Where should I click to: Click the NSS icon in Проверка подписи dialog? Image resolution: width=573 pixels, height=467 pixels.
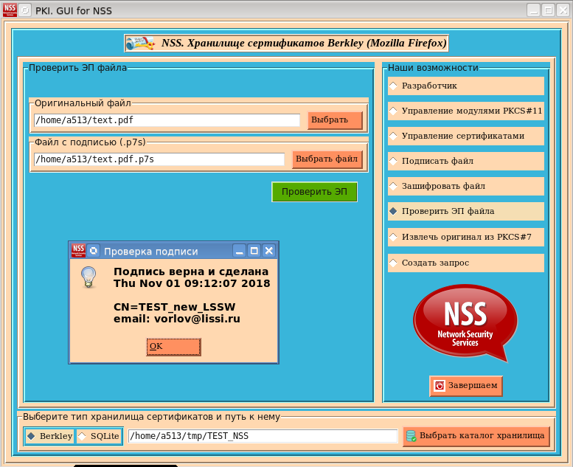pyautogui.click(x=78, y=251)
